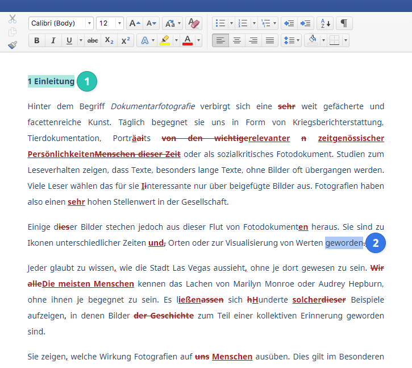Image resolution: width=412 pixels, height=368 pixels.
Task: Apply the red font color
Action: coord(187,40)
